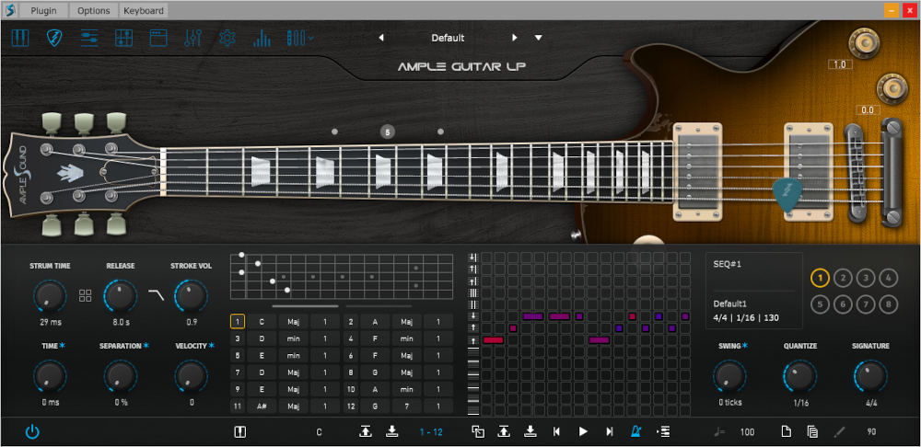This screenshot has height=447, width=921.
Task: Click the release curve shape icon
Action: (156, 295)
